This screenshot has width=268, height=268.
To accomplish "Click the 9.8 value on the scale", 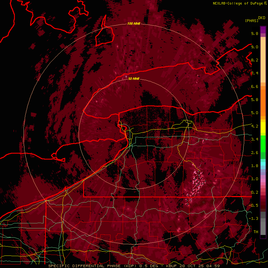I will [x=255, y=33].
